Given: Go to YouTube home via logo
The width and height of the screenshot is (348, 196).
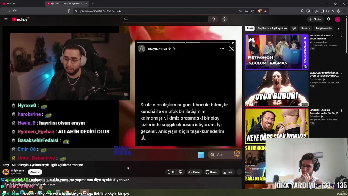Looking at the screenshot, I should coord(20,19).
